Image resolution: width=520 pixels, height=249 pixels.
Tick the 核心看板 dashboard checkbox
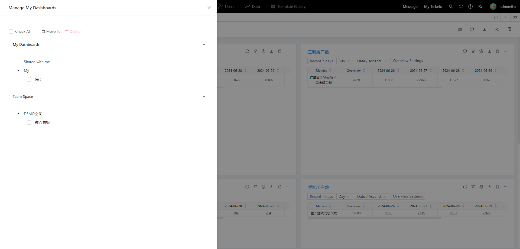29,122
